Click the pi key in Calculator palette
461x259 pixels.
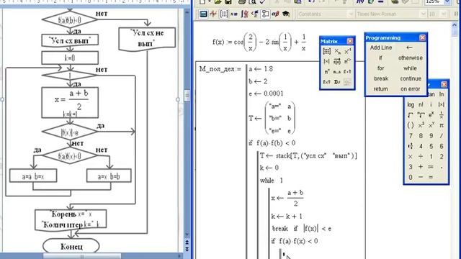click(x=442, y=125)
